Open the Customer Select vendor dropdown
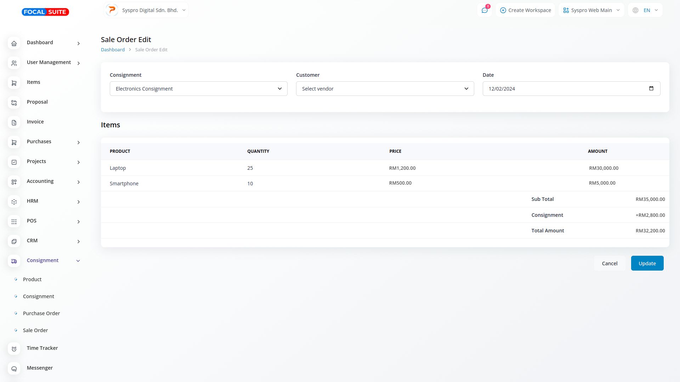This screenshot has height=382, width=680. (x=385, y=89)
